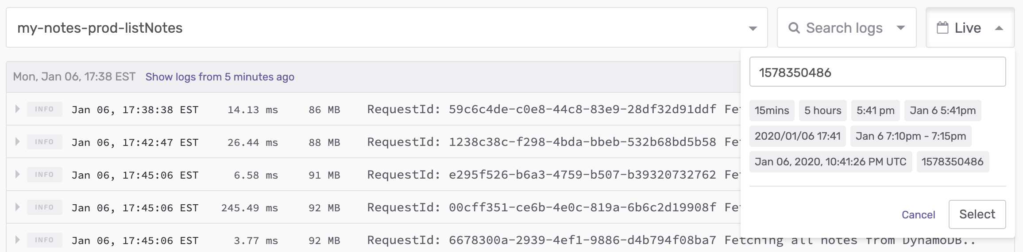The width and height of the screenshot is (1023, 252).
Task: Expand the 17:42:47 log entry
Action: coord(17,141)
